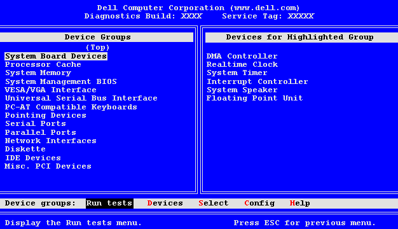
Task: Click DMA Controller device entry
Action: (x=242, y=56)
